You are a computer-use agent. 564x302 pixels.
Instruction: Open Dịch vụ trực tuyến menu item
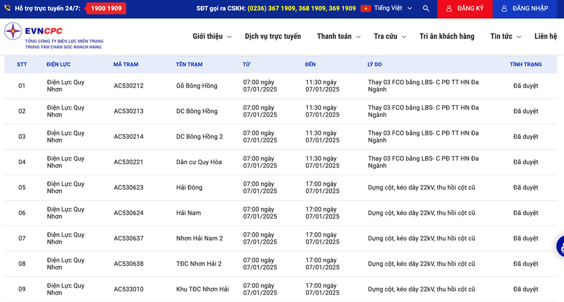(273, 36)
